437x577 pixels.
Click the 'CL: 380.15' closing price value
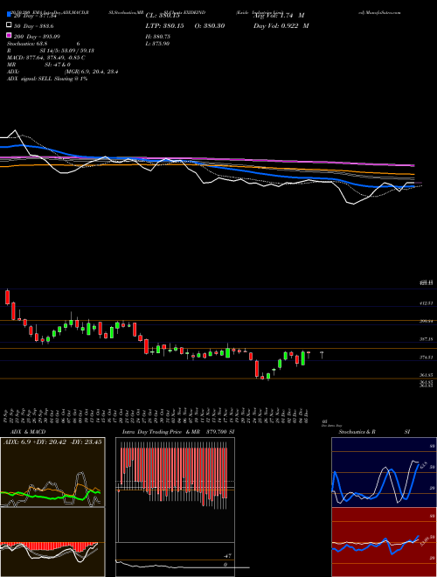coord(163,16)
